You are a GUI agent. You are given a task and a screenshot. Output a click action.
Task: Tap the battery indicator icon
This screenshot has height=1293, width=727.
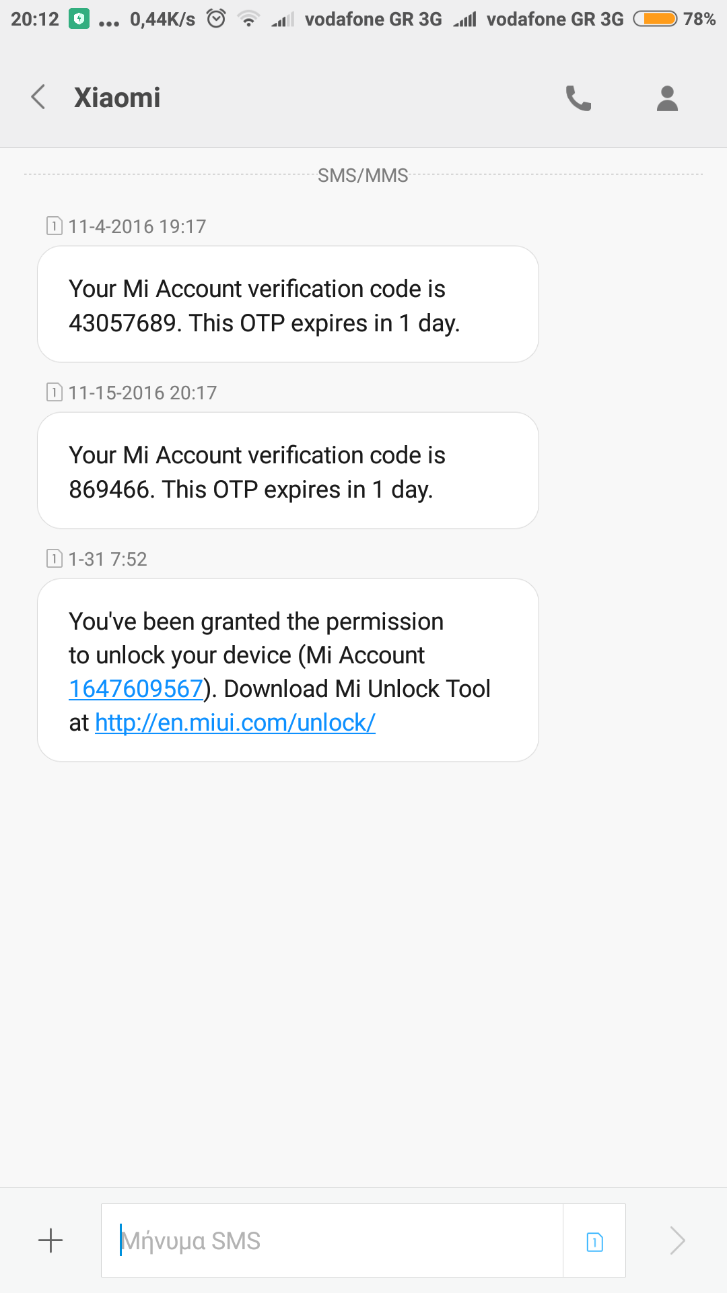tap(655, 19)
